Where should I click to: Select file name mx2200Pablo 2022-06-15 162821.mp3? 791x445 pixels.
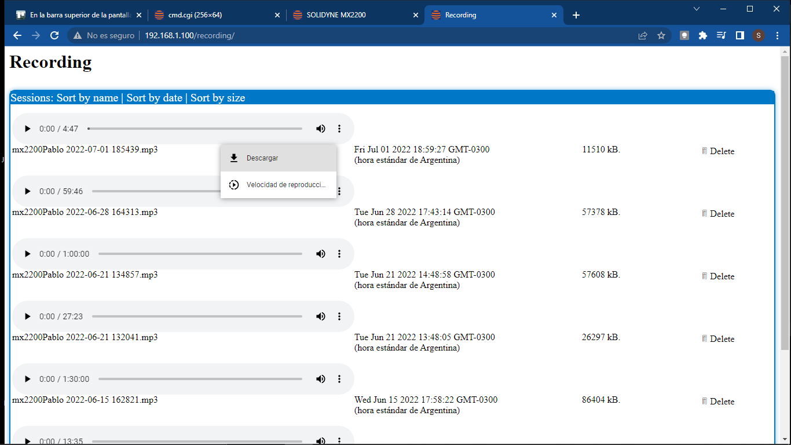click(85, 400)
